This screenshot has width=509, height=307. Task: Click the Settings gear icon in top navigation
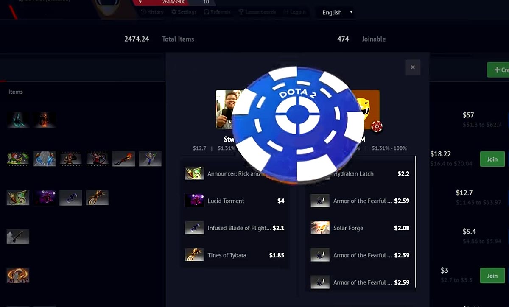click(174, 12)
